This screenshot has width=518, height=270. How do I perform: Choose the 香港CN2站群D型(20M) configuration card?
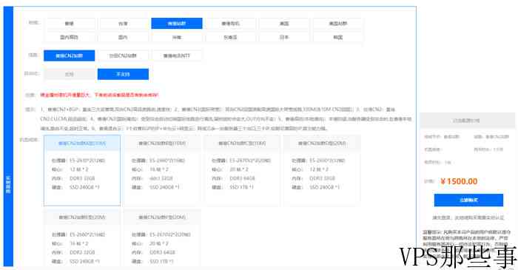[x=322, y=170]
